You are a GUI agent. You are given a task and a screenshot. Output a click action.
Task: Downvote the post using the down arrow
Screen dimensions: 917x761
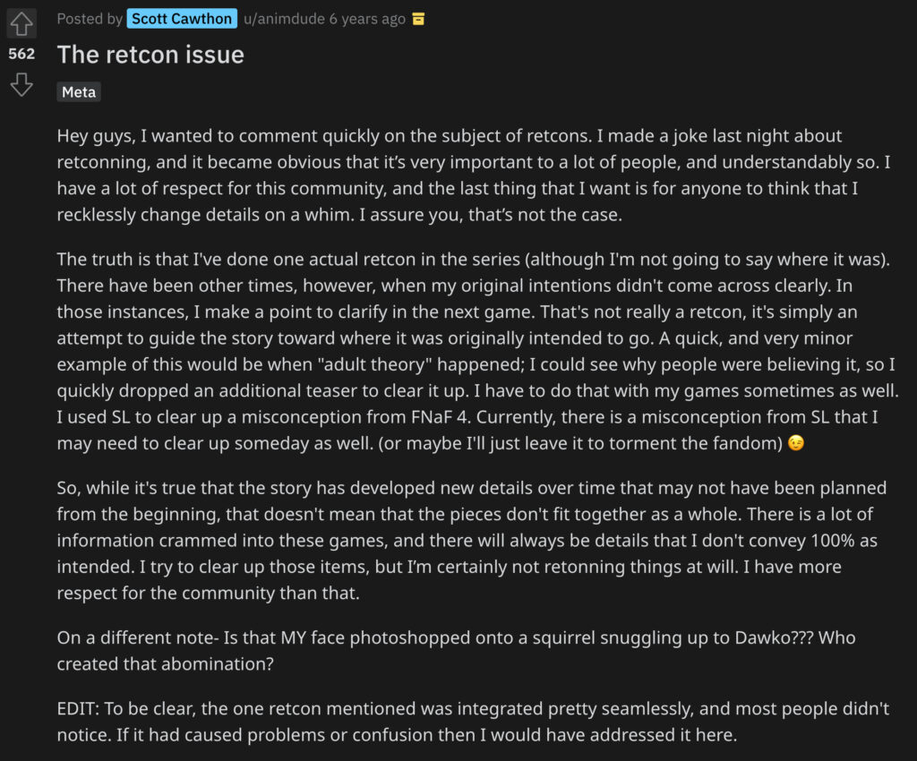tap(21, 85)
